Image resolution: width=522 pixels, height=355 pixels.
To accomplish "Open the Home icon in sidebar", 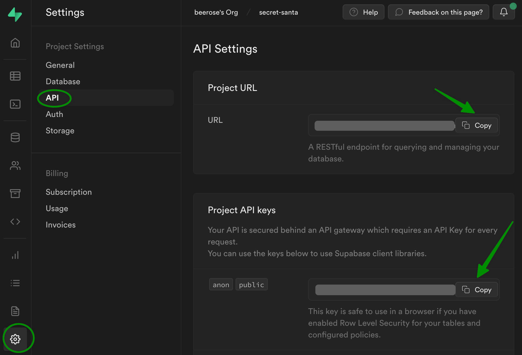I will pos(15,43).
